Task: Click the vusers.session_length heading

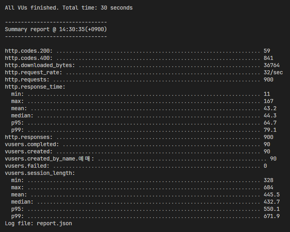Action: coord(40,173)
